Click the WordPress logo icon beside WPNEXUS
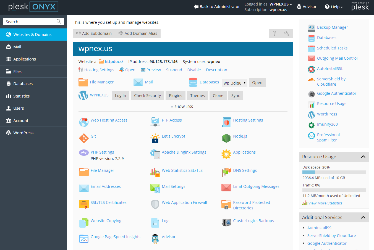The image size is (374, 250). [83, 96]
